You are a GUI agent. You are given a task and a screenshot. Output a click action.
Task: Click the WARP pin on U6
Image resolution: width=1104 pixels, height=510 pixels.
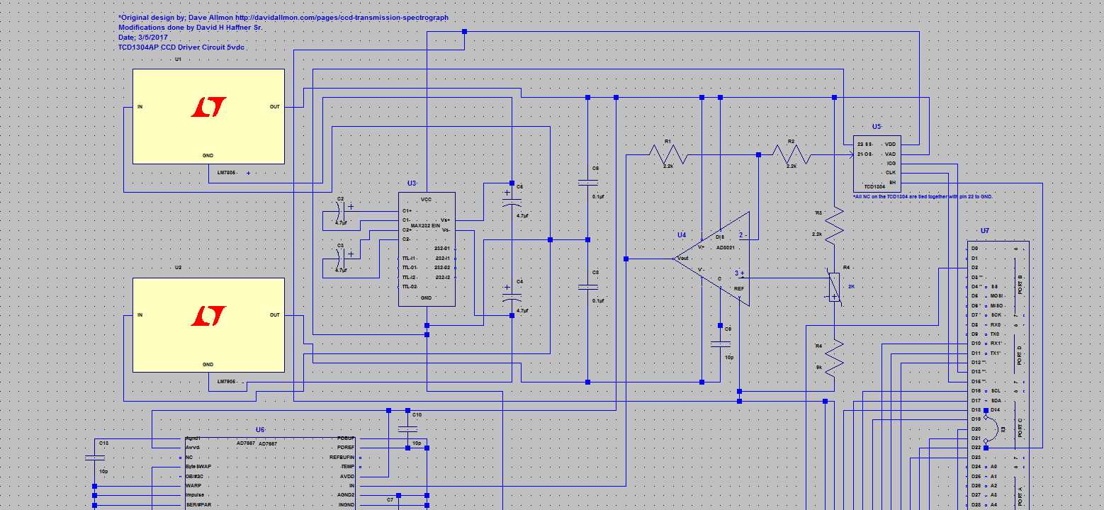[x=193, y=486]
